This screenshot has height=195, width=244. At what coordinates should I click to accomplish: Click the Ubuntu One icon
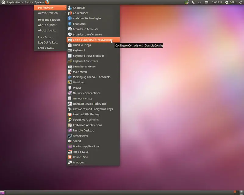[x=70, y=157]
